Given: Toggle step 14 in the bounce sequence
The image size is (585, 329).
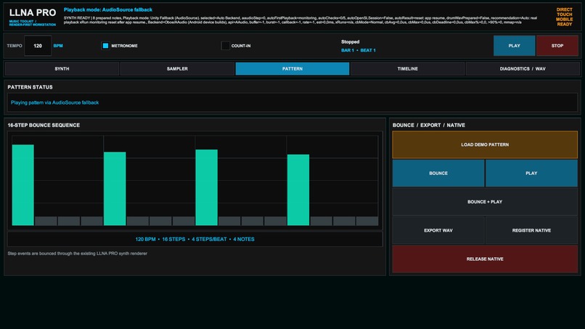Looking at the screenshot, I should tap(322, 221).
